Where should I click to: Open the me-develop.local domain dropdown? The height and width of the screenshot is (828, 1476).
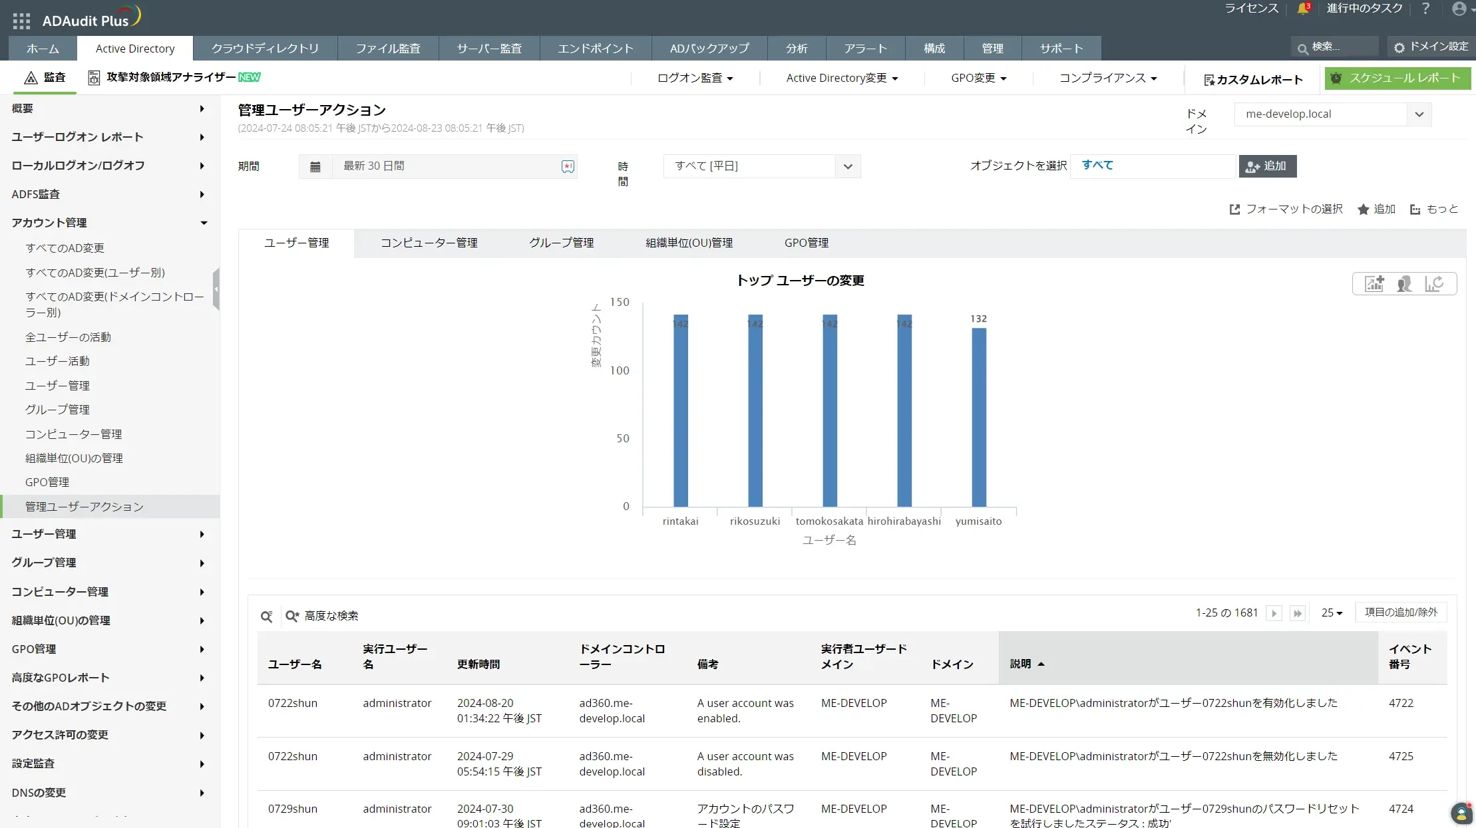click(1332, 114)
